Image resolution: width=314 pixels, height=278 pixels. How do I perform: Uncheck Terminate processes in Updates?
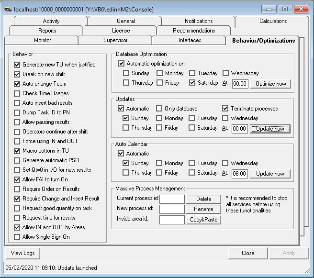coord(226,109)
